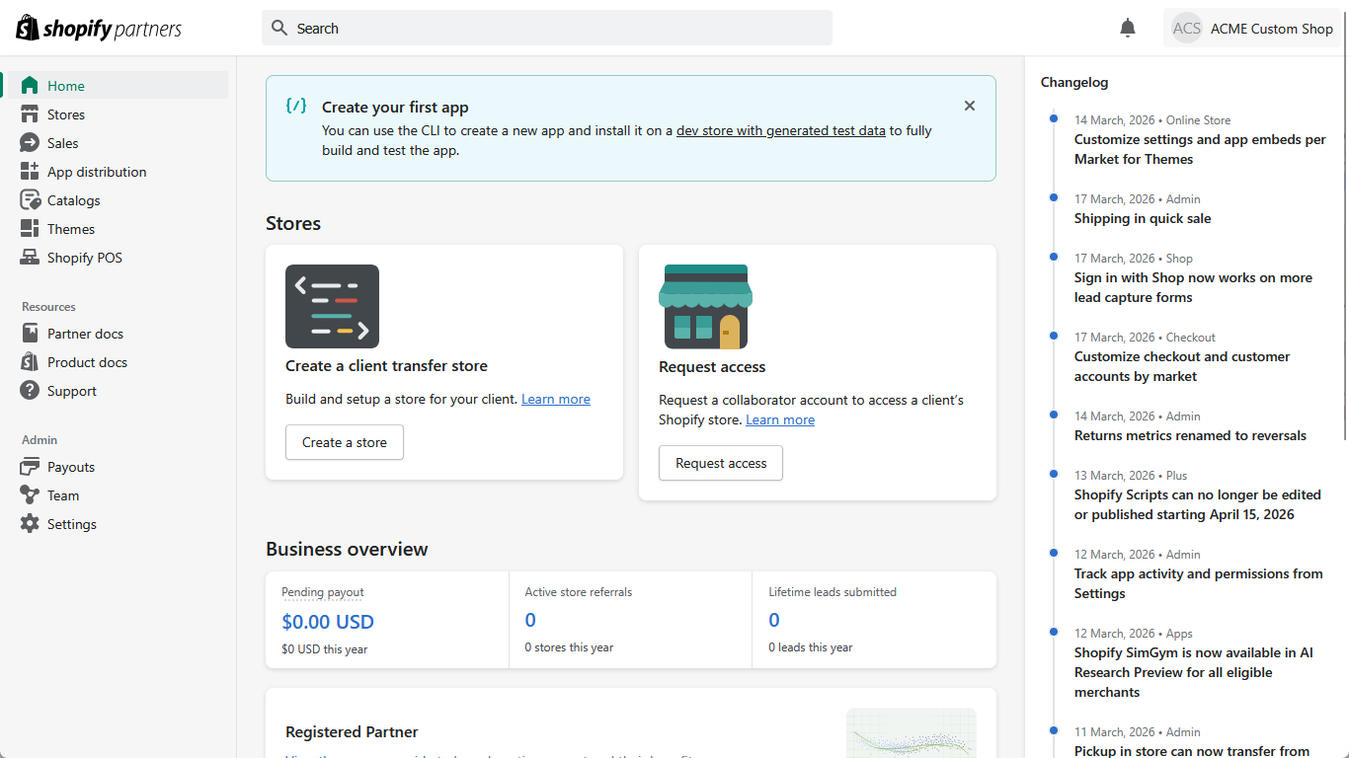Open Shopify POS menu item

[118, 258]
